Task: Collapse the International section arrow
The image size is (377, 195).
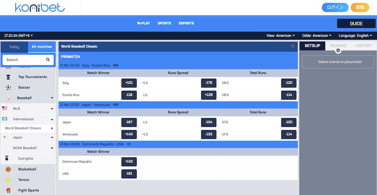Action: (x=52, y=119)
